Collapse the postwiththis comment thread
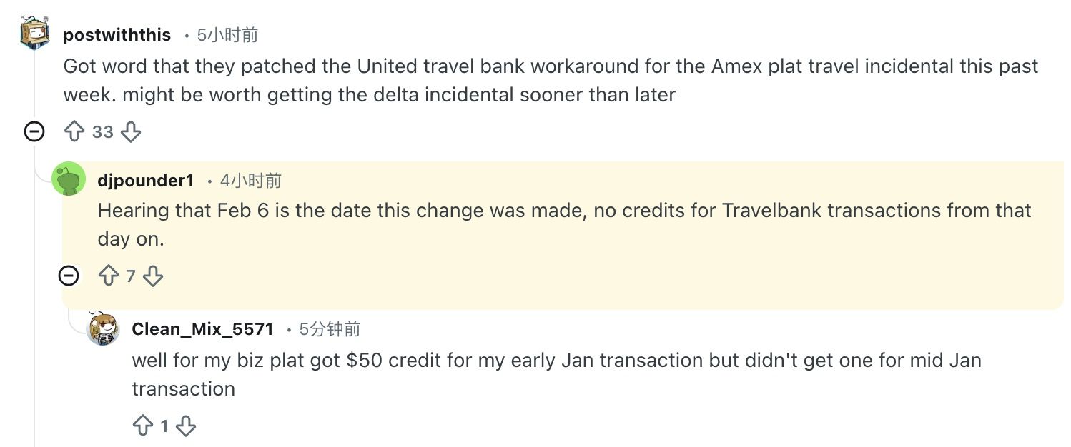 point(34,131)
